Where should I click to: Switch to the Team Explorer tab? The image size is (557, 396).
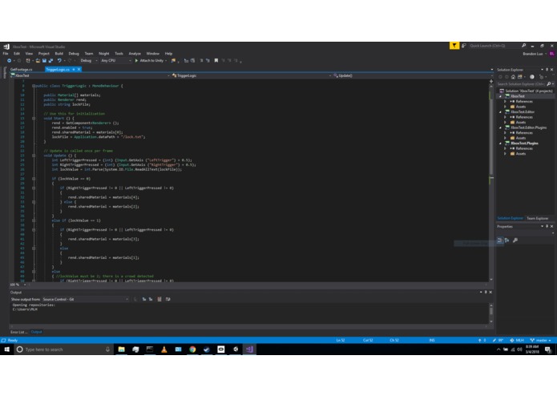click(537, 218)
